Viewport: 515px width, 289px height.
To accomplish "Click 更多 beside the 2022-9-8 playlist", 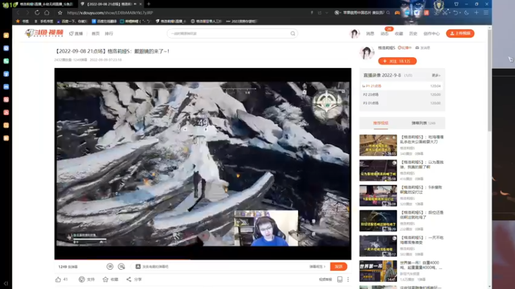I will 436,75.
